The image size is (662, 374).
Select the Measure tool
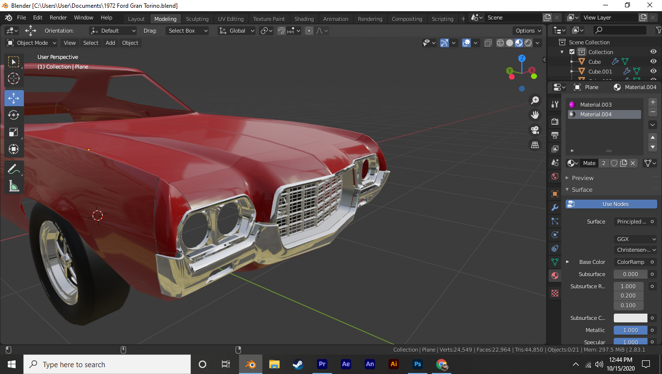[x=14, y=186]
